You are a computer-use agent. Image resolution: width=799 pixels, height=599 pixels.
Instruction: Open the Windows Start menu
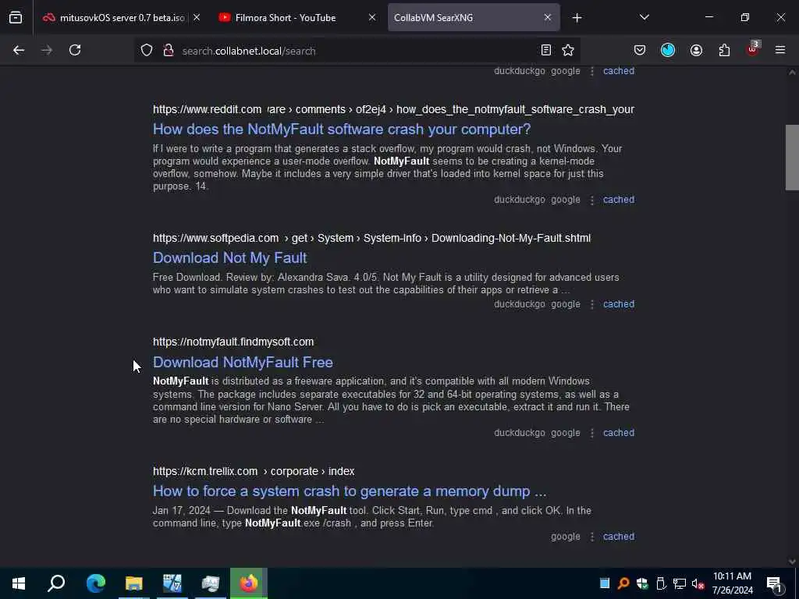(19, 583)
